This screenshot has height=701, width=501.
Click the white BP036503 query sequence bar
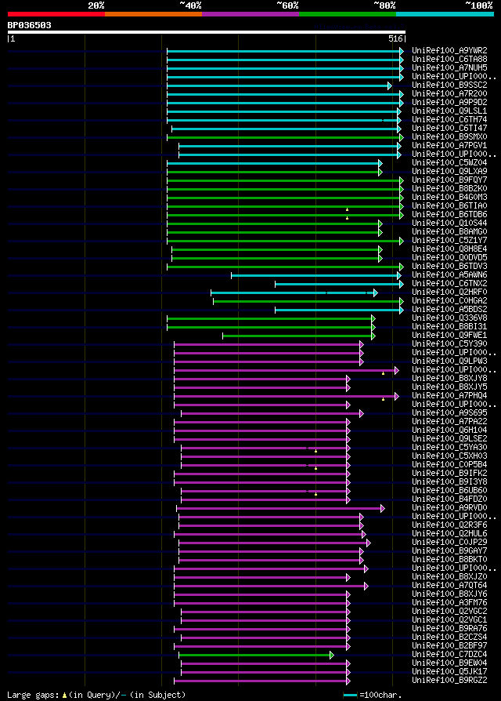coord(207,32)
